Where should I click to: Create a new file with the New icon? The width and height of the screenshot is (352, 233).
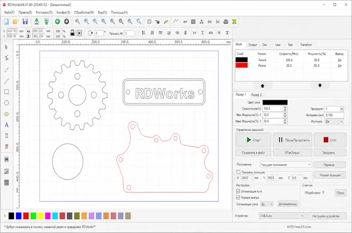point(6,22)
